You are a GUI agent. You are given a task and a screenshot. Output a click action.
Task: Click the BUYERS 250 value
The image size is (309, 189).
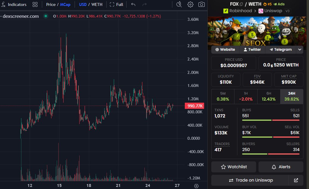point(246,150)
